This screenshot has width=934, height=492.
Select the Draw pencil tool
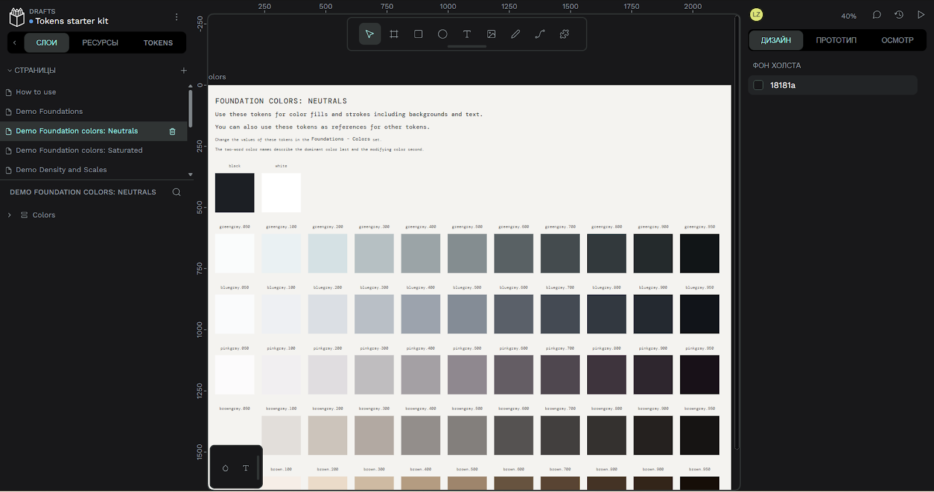click(515, 34)
